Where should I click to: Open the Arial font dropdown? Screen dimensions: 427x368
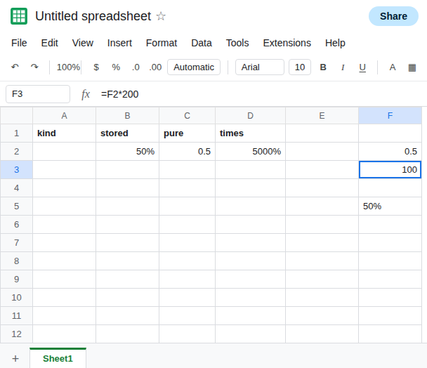[x=260, y=67]
